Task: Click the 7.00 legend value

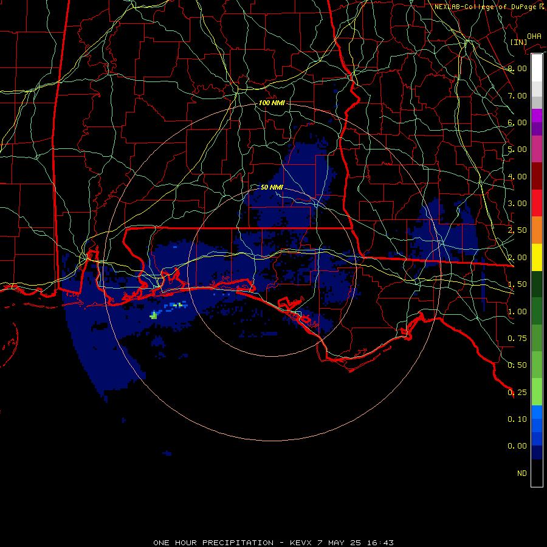Action: click(x=517, y=95)
